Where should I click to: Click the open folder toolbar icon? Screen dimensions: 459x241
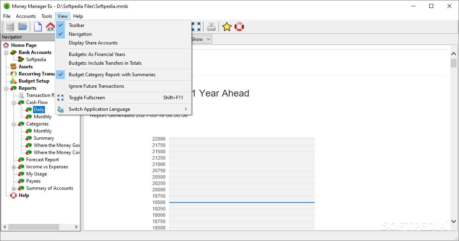(23, 27)
